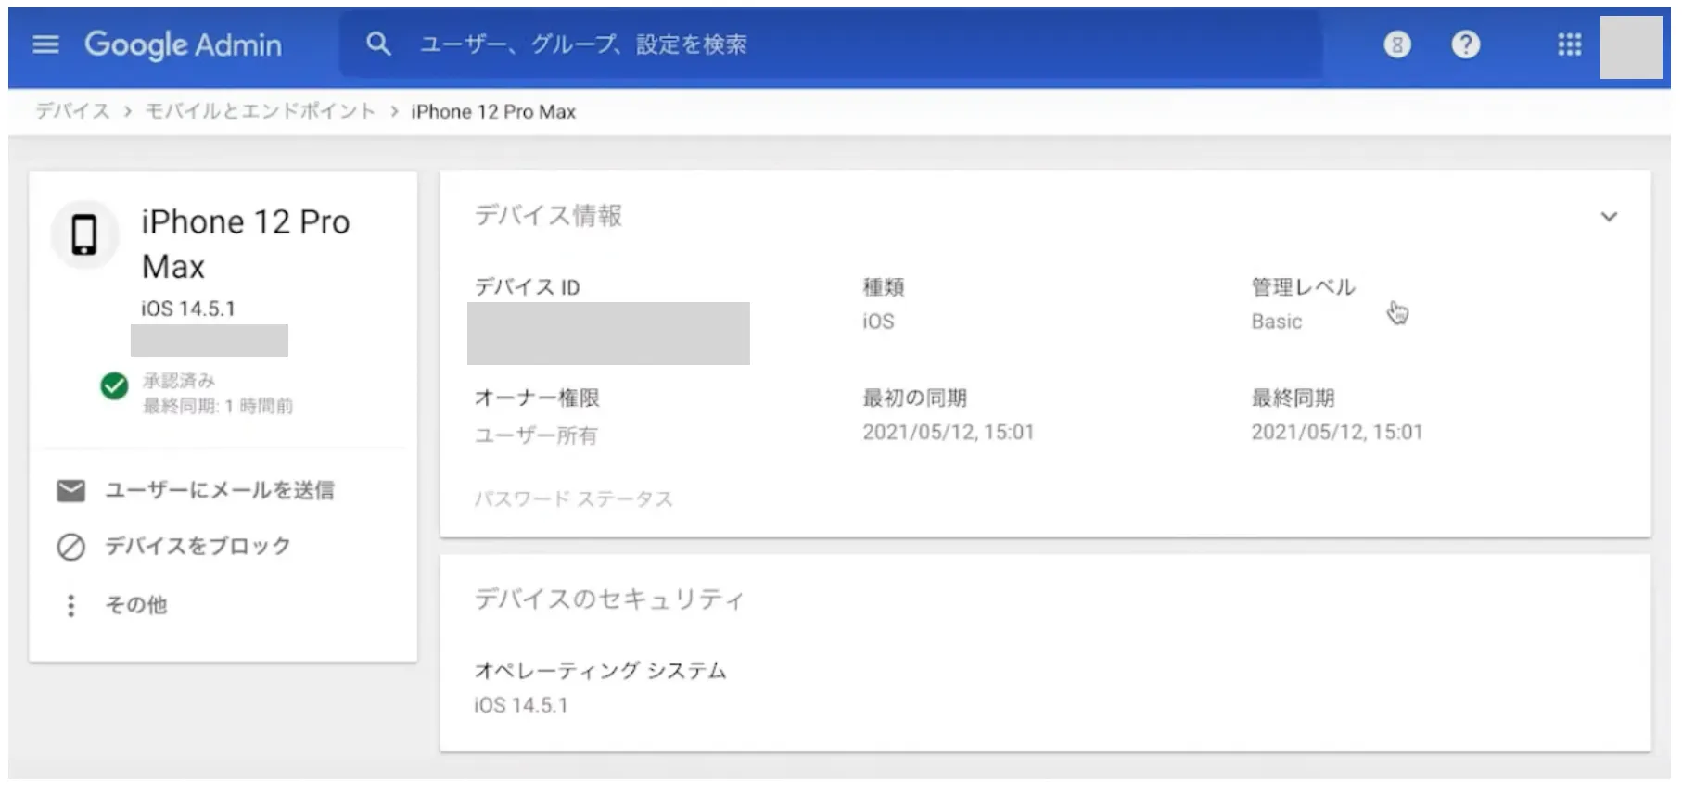Click iPhone 12 Pro Max breadcrumb text
The height and width of the screenshot is (795, 1682).
pyautogui.click(x=493, y=112)
